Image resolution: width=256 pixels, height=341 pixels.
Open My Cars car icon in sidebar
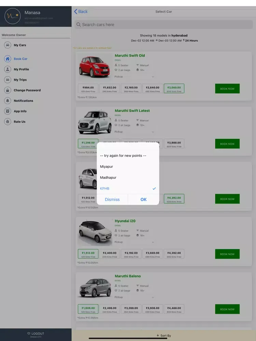[x=8, y=45]
